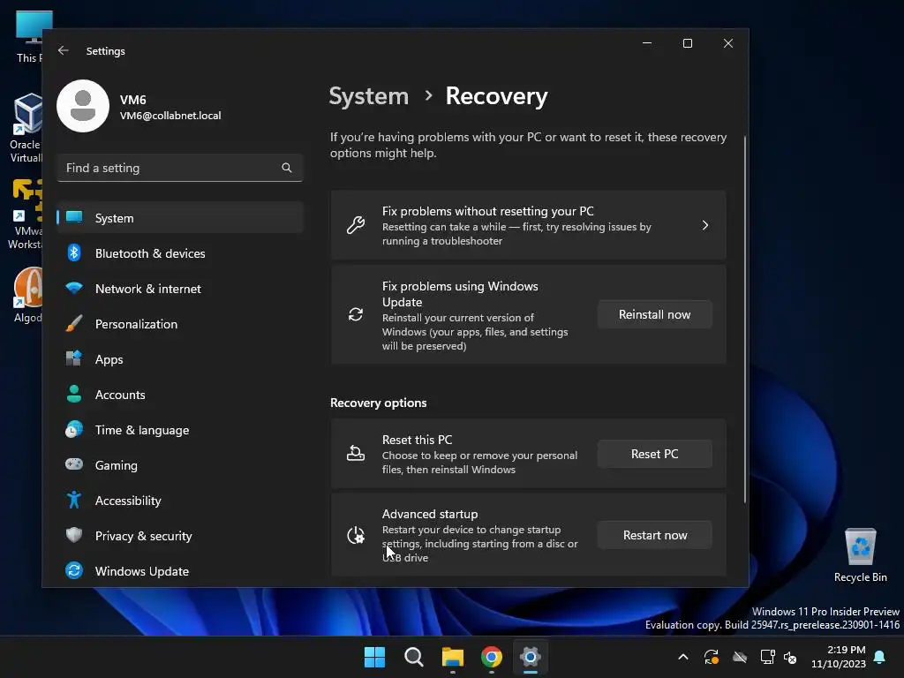The height and width of the screenshot is (678, 904).
Task: Minimize the Settings window
Action: coord(647,43)
